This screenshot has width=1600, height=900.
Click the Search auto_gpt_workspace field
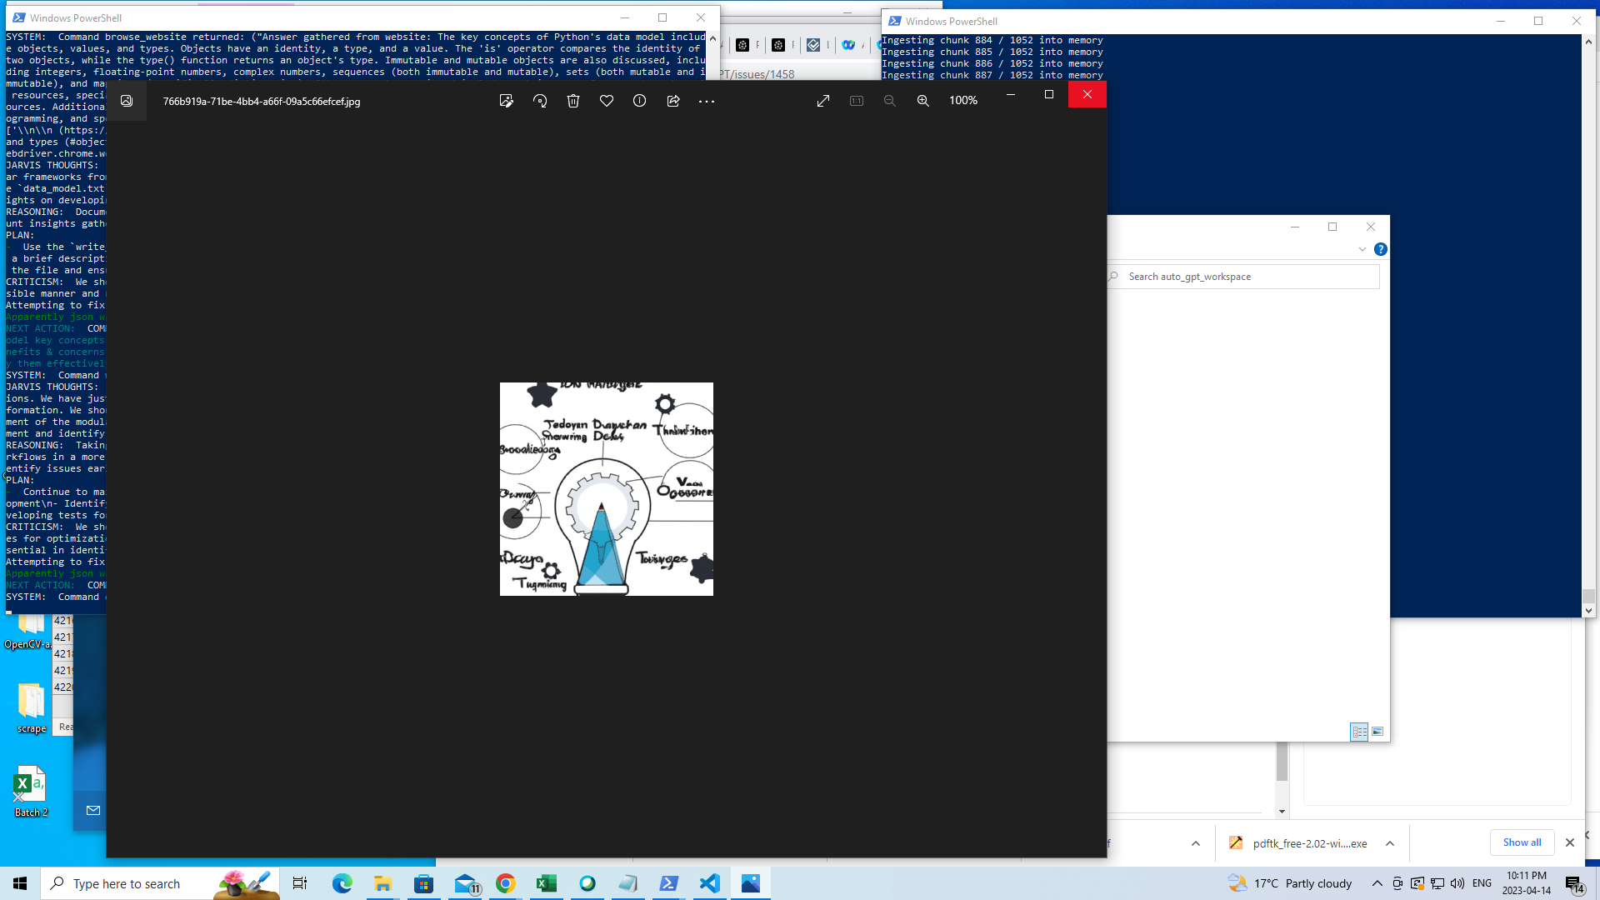[x=1242, y=276]
